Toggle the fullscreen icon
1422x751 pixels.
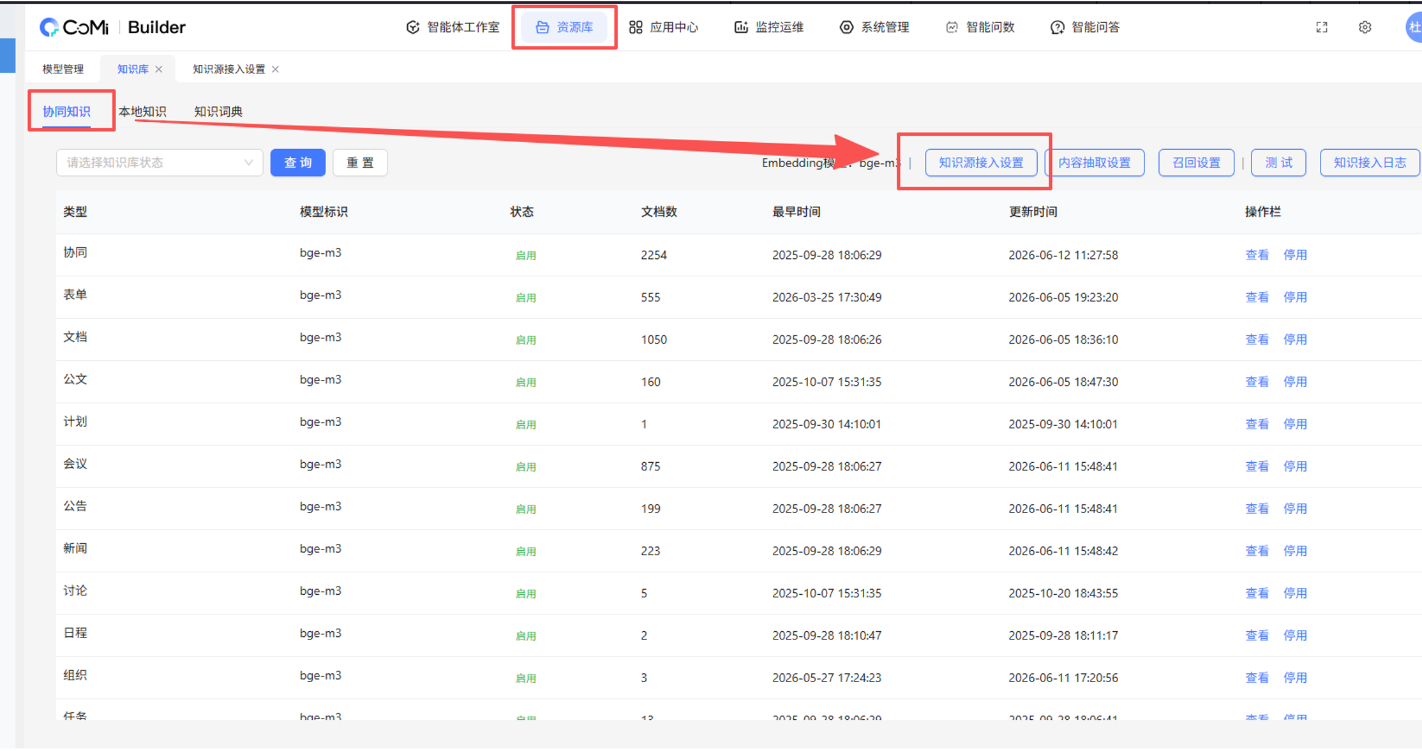(1322, 27)
